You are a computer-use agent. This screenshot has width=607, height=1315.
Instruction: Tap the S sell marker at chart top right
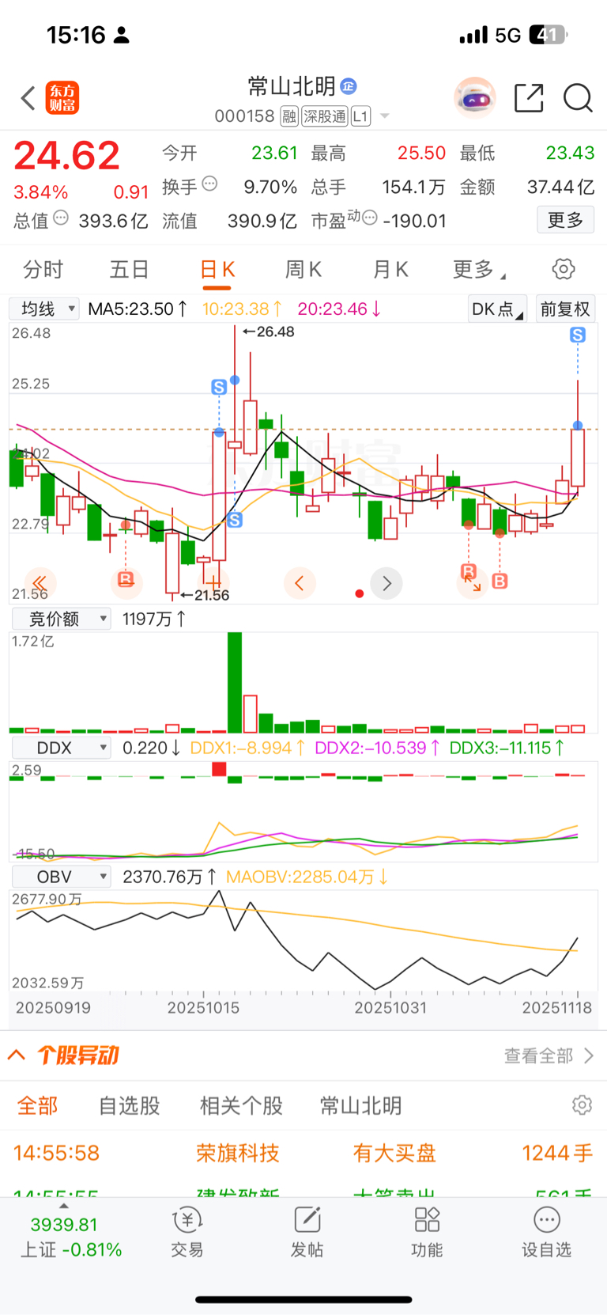(x=578, y=335)
